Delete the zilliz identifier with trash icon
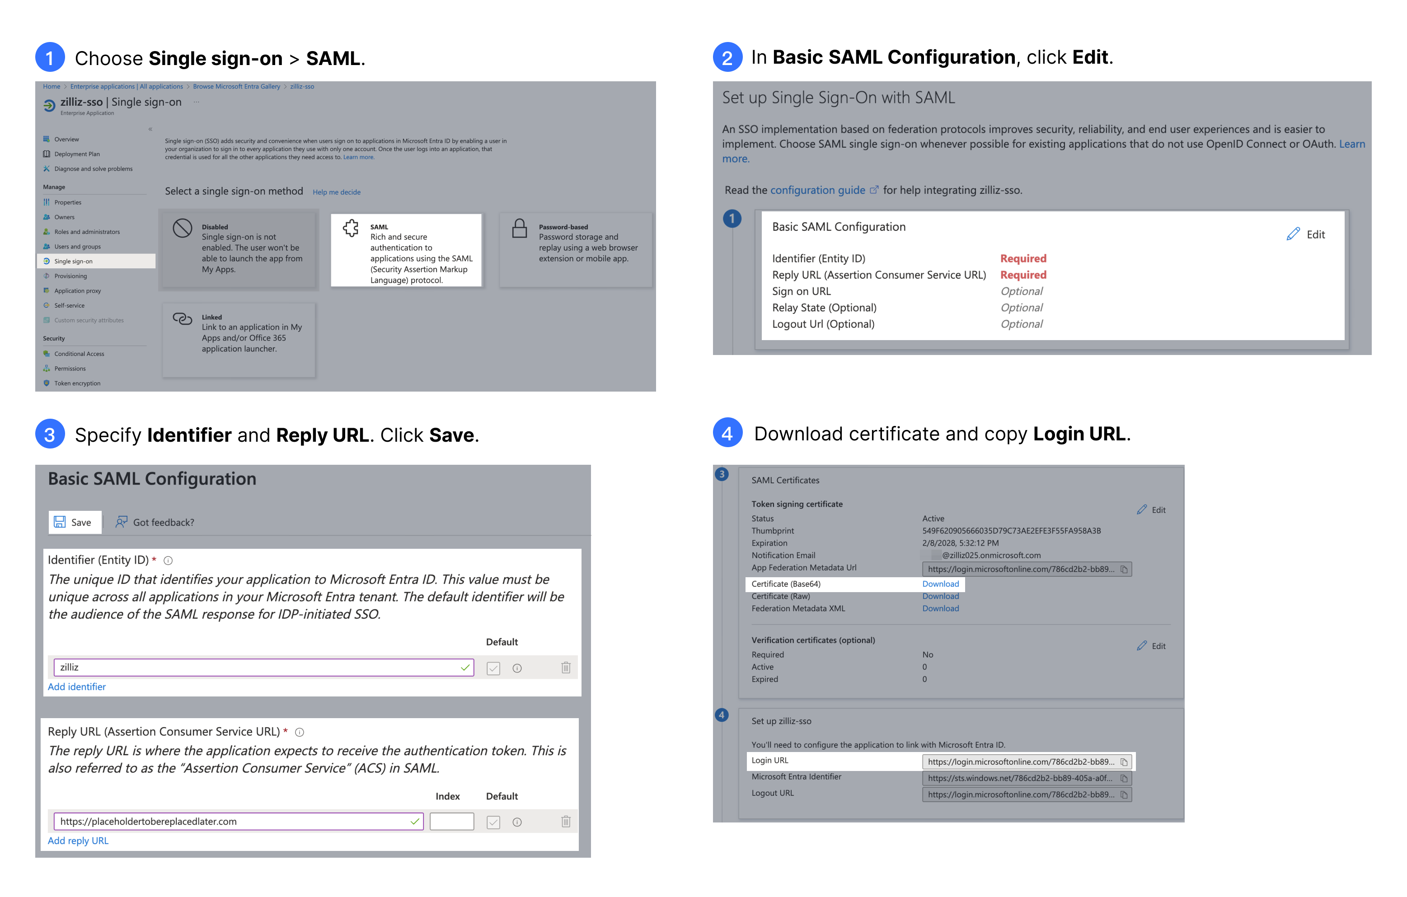The height and width of the screenshot is (897, 1407). pos(566,668)
